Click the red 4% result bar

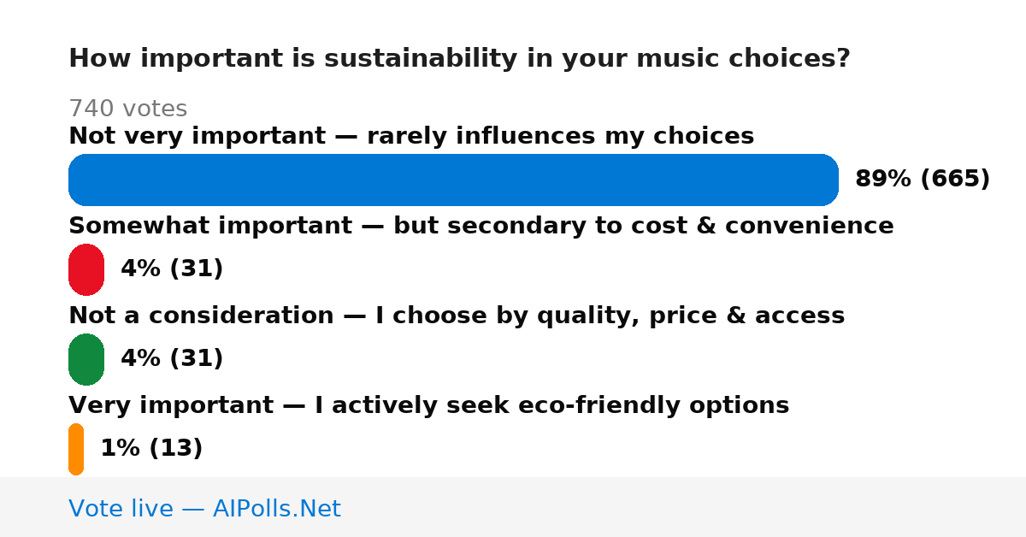coord(86,269)
